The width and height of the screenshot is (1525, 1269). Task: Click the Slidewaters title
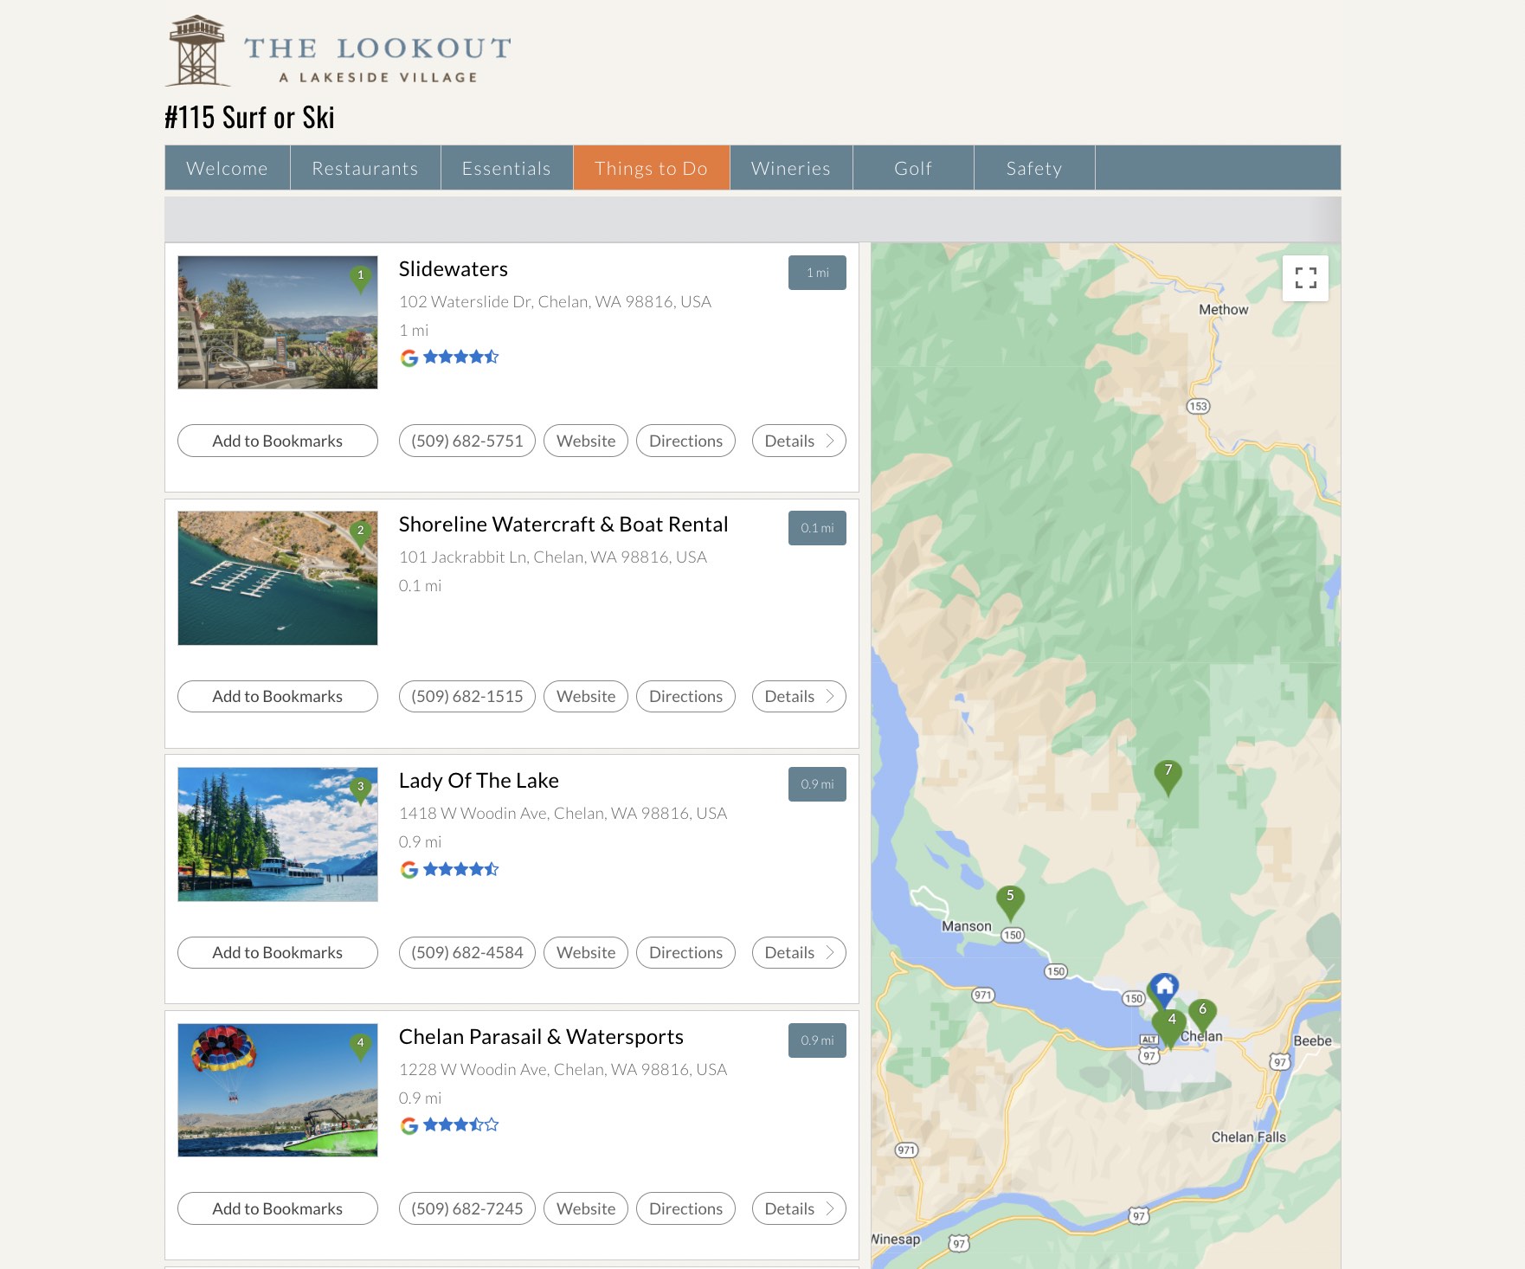coord(453,269)
